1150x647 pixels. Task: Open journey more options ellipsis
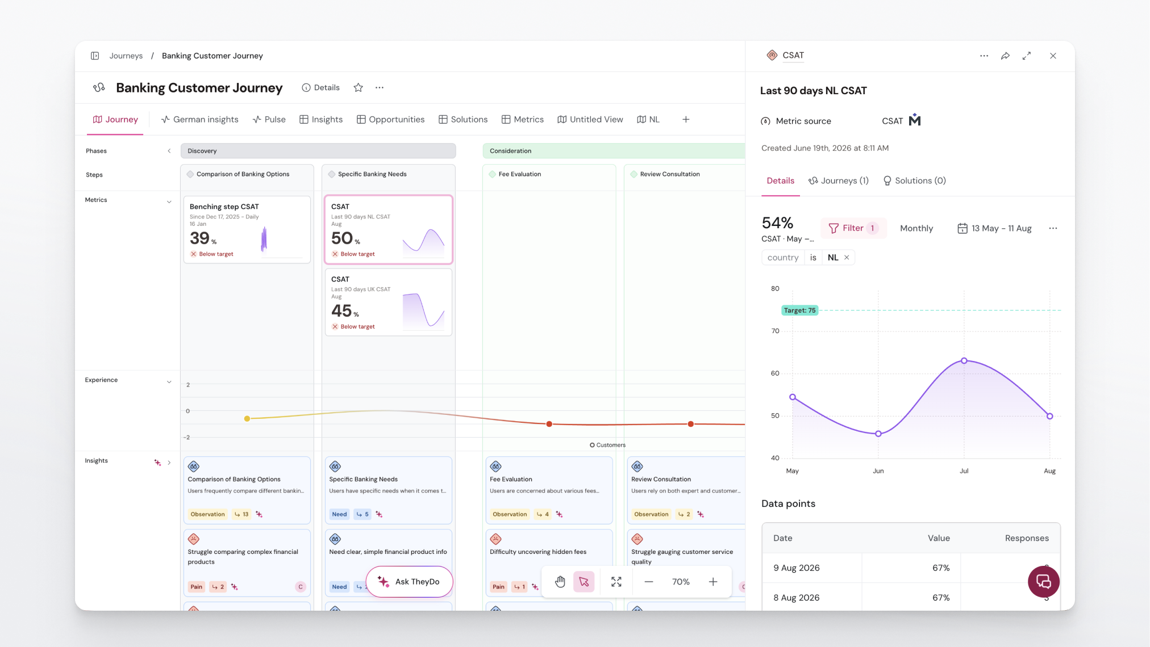coord(380,87)
